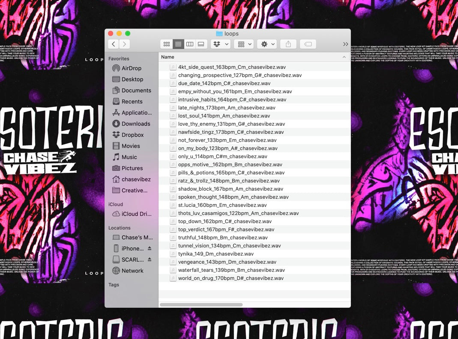Open Recents in the sidebar
Image resolution: width=458 pixels, height=339 pixels.
pos(132,101)
